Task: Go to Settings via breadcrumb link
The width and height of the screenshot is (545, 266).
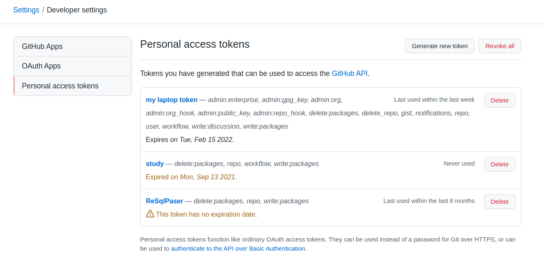Action: coord(26,10)
